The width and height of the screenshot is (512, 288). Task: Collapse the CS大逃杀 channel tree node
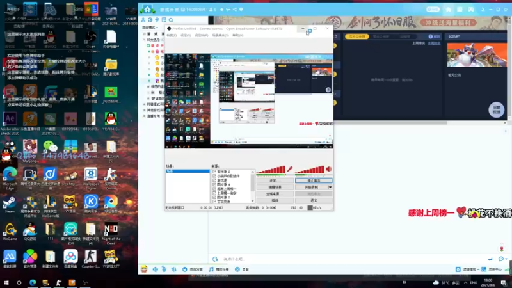[145, 40]
